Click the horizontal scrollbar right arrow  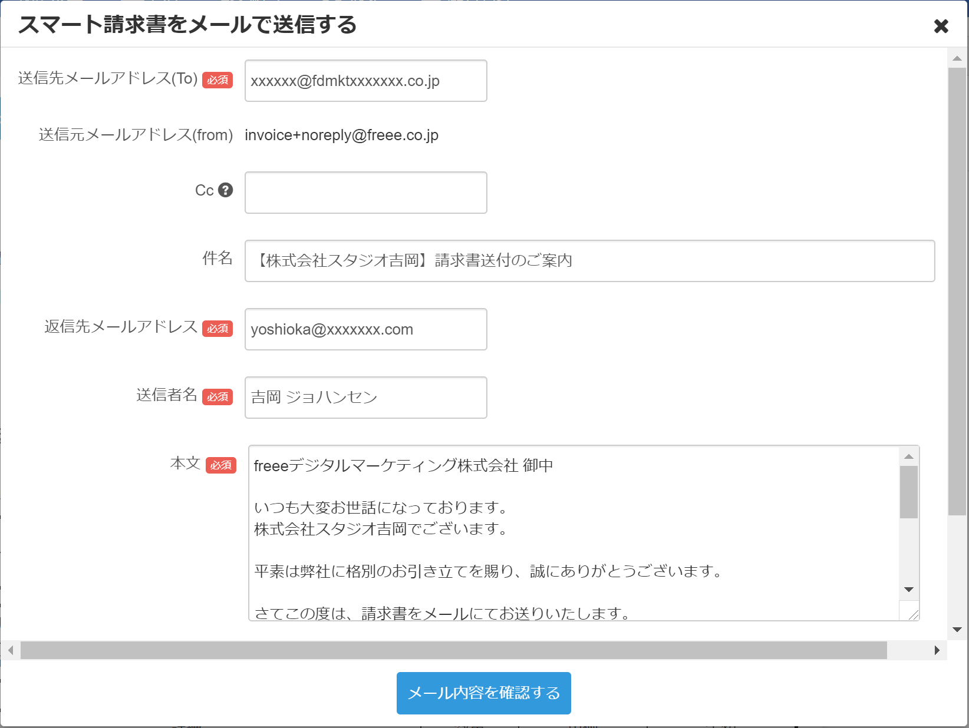tap(937, 650)
